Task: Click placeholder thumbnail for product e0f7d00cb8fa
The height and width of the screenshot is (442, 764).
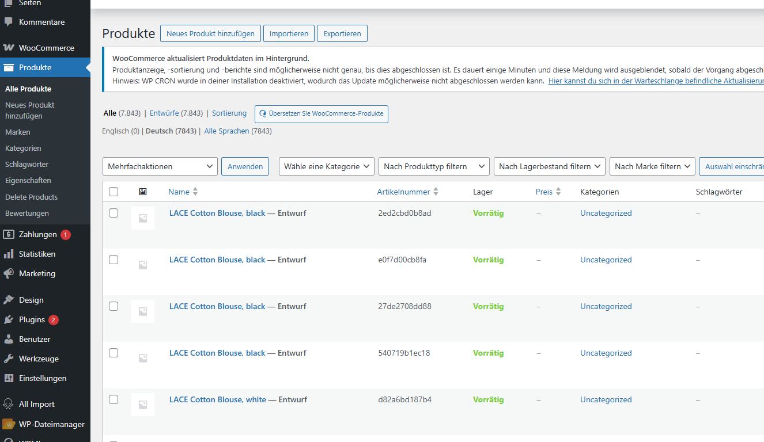Action: pos(143,265)
